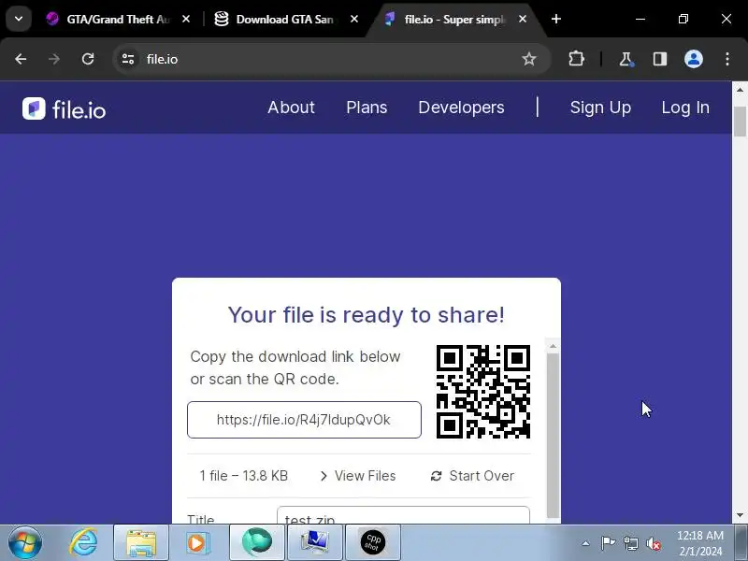748x561 pixels.
Task: Click Sign Up link
Action: (x=600, y=108)
